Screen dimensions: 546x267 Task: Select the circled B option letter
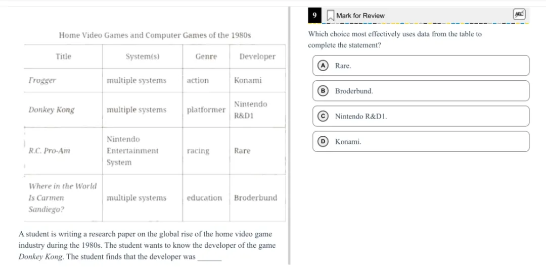click(x=324, y=91)
